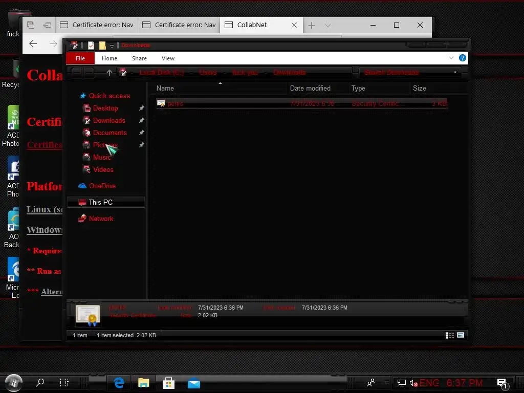Screen dimensions: 524x393
Task: Expand the ribbon with the chevron arrow
Action: (x=451, y=58)
